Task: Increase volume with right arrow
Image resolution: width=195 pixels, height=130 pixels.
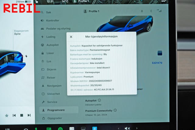Action: point(137,128)
